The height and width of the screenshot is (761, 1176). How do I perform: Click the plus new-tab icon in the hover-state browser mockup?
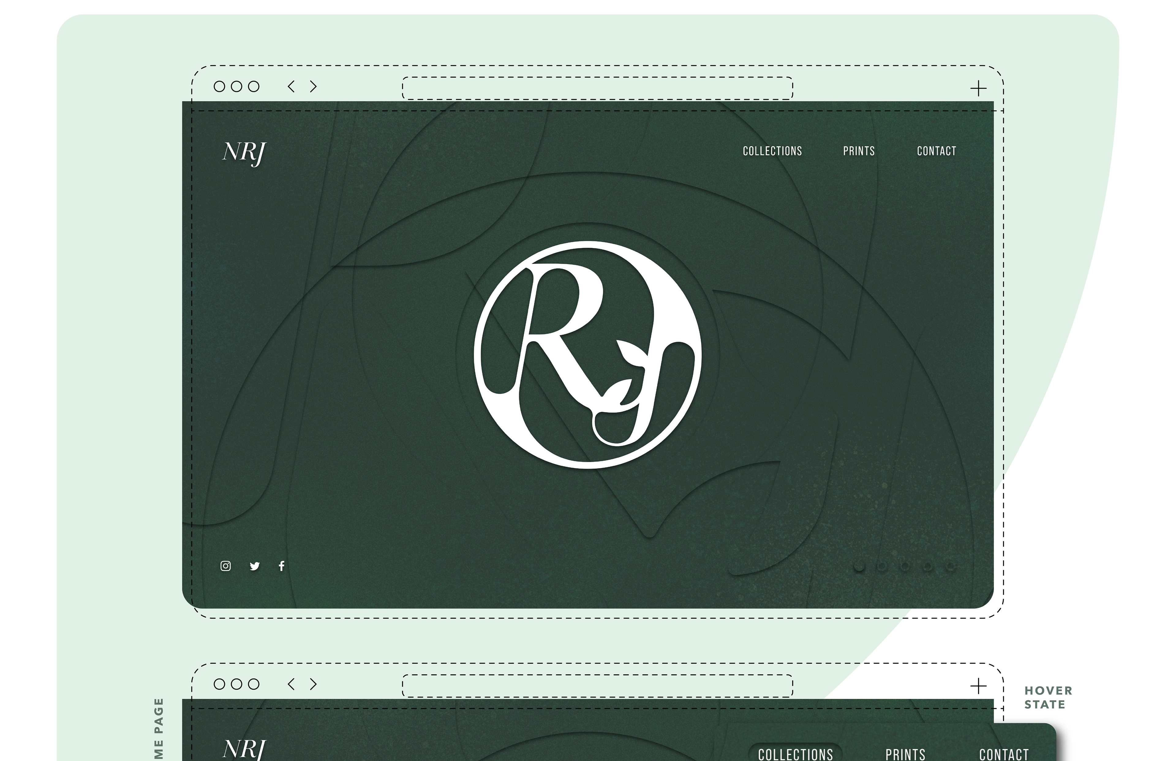(x=978, y=686)
